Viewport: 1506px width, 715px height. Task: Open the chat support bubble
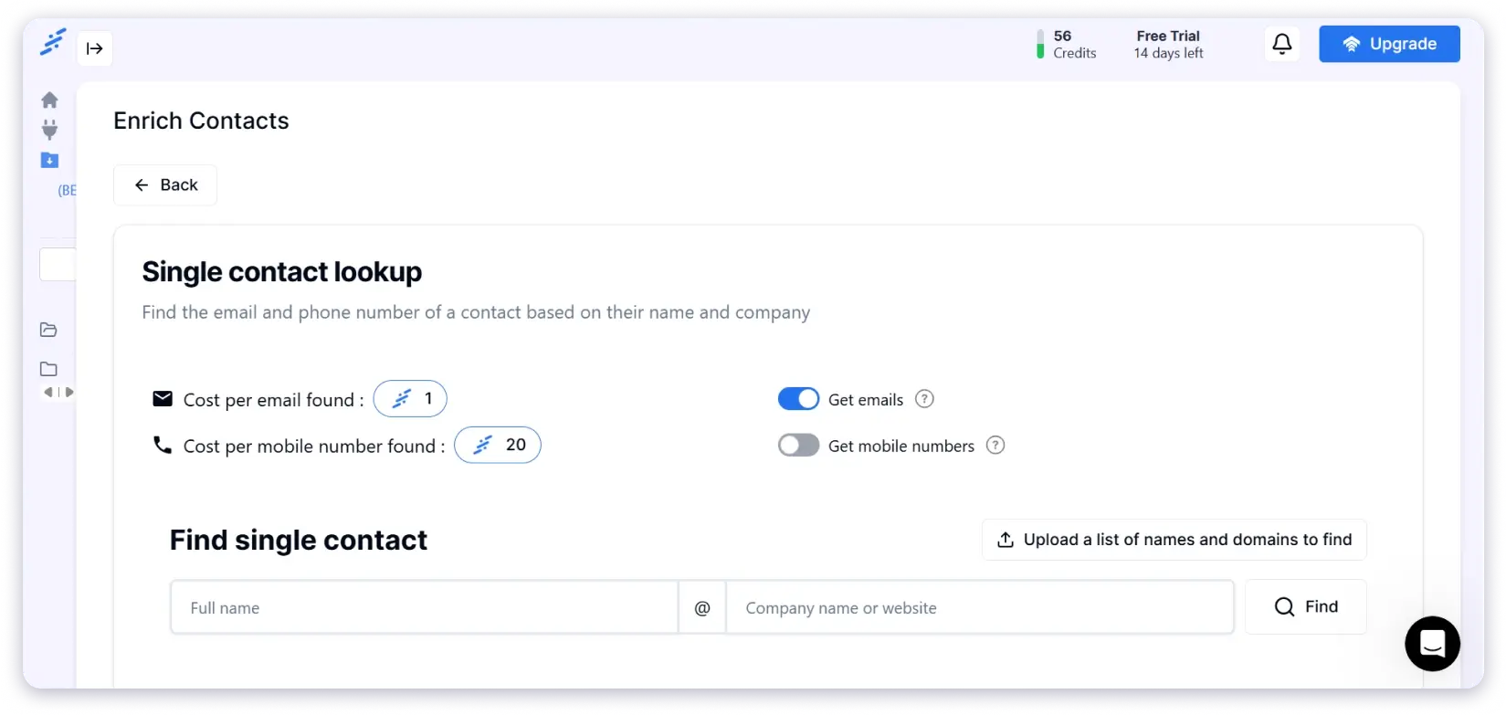point(1432,644)
